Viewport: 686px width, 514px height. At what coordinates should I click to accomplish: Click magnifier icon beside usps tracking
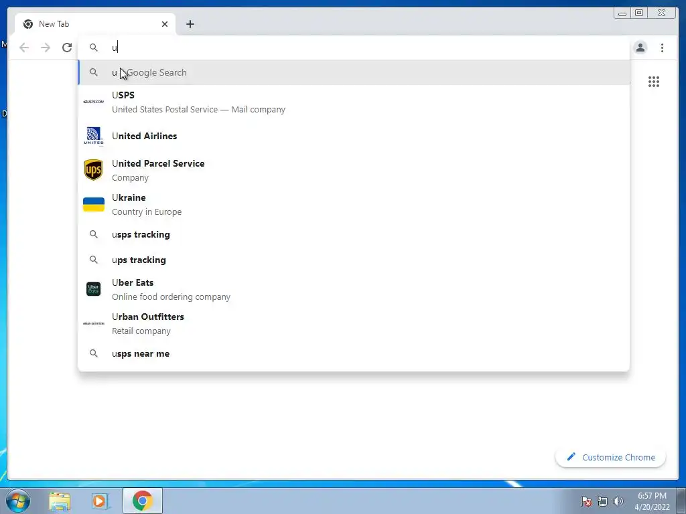(94, 234)
